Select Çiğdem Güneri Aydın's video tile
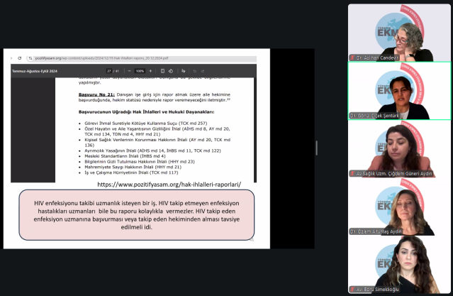The width and height of the screenshot is (453, 296). 399,149
